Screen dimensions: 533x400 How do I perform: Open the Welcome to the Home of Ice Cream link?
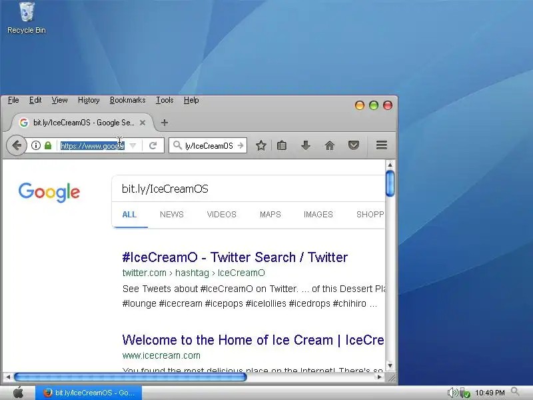(x=253, y=340)
